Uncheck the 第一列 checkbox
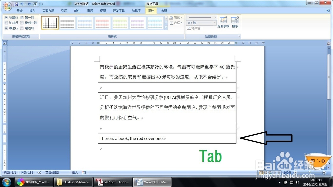Screen dimensions: 333x187 click(x=22, y=17)
